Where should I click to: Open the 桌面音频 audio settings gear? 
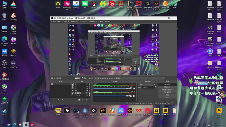coord(134,96)
